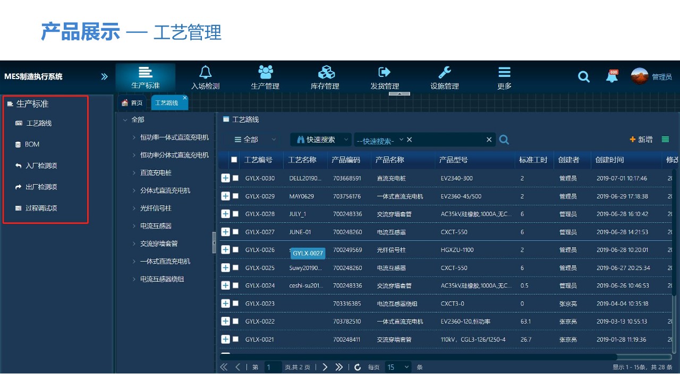Open the 全部 filter dropdown above the table
The height and width of the screenshot is (382, 680).
(253, 139)
